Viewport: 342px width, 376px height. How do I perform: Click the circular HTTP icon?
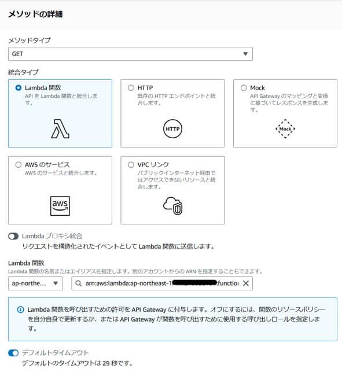(x=172, y=129)
